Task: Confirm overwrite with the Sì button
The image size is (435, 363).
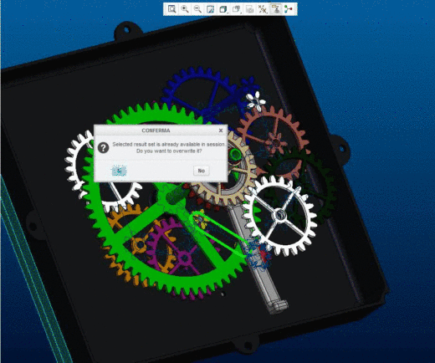Action: click(x=120, y=171)
